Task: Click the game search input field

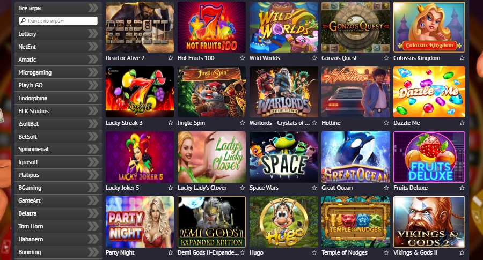Action: click(x=58, y=20)
